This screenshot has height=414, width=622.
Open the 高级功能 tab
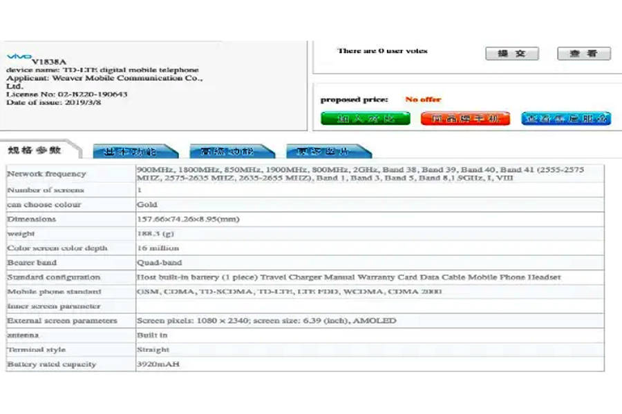pos(227,152)
